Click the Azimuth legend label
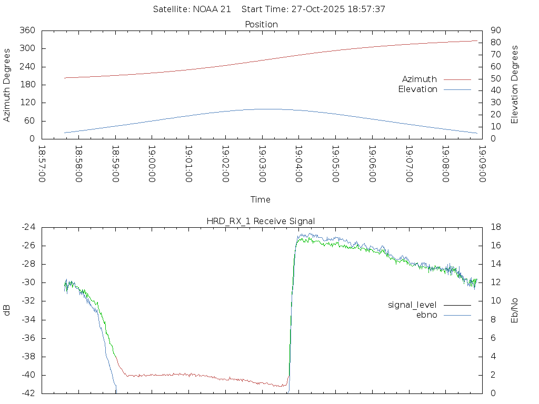Image resolution: width=539 pixels, height=404 pixels. 419,79
